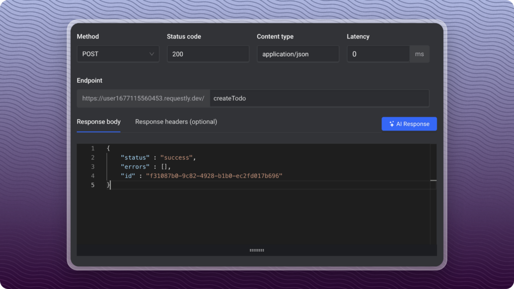Click the Content type label
Image resolution: width=514 pixels, height=289 pixels.
275,37
